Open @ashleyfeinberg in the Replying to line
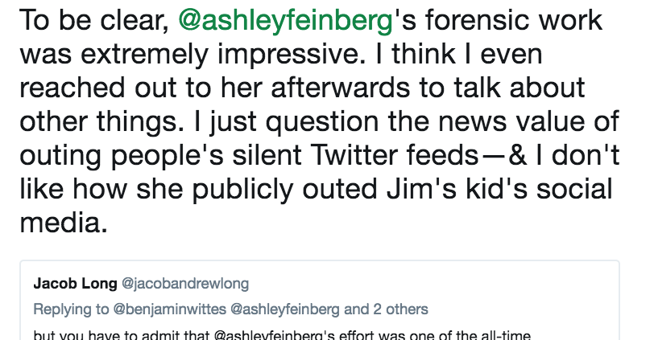This screenshot has height=340, width=654. [285, 309]
